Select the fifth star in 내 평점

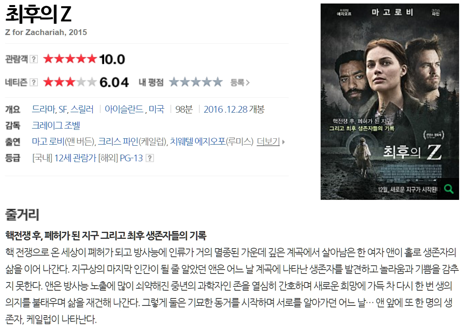pos(218,82)
